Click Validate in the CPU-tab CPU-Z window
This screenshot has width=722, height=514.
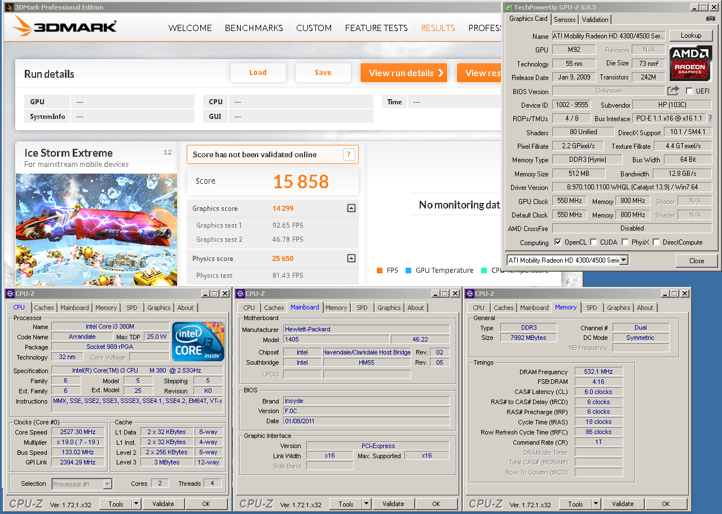(164, 504)
